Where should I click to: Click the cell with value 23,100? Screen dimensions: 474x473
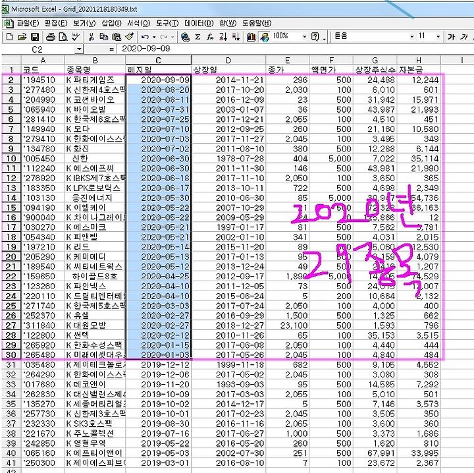(x=288, y=325)
